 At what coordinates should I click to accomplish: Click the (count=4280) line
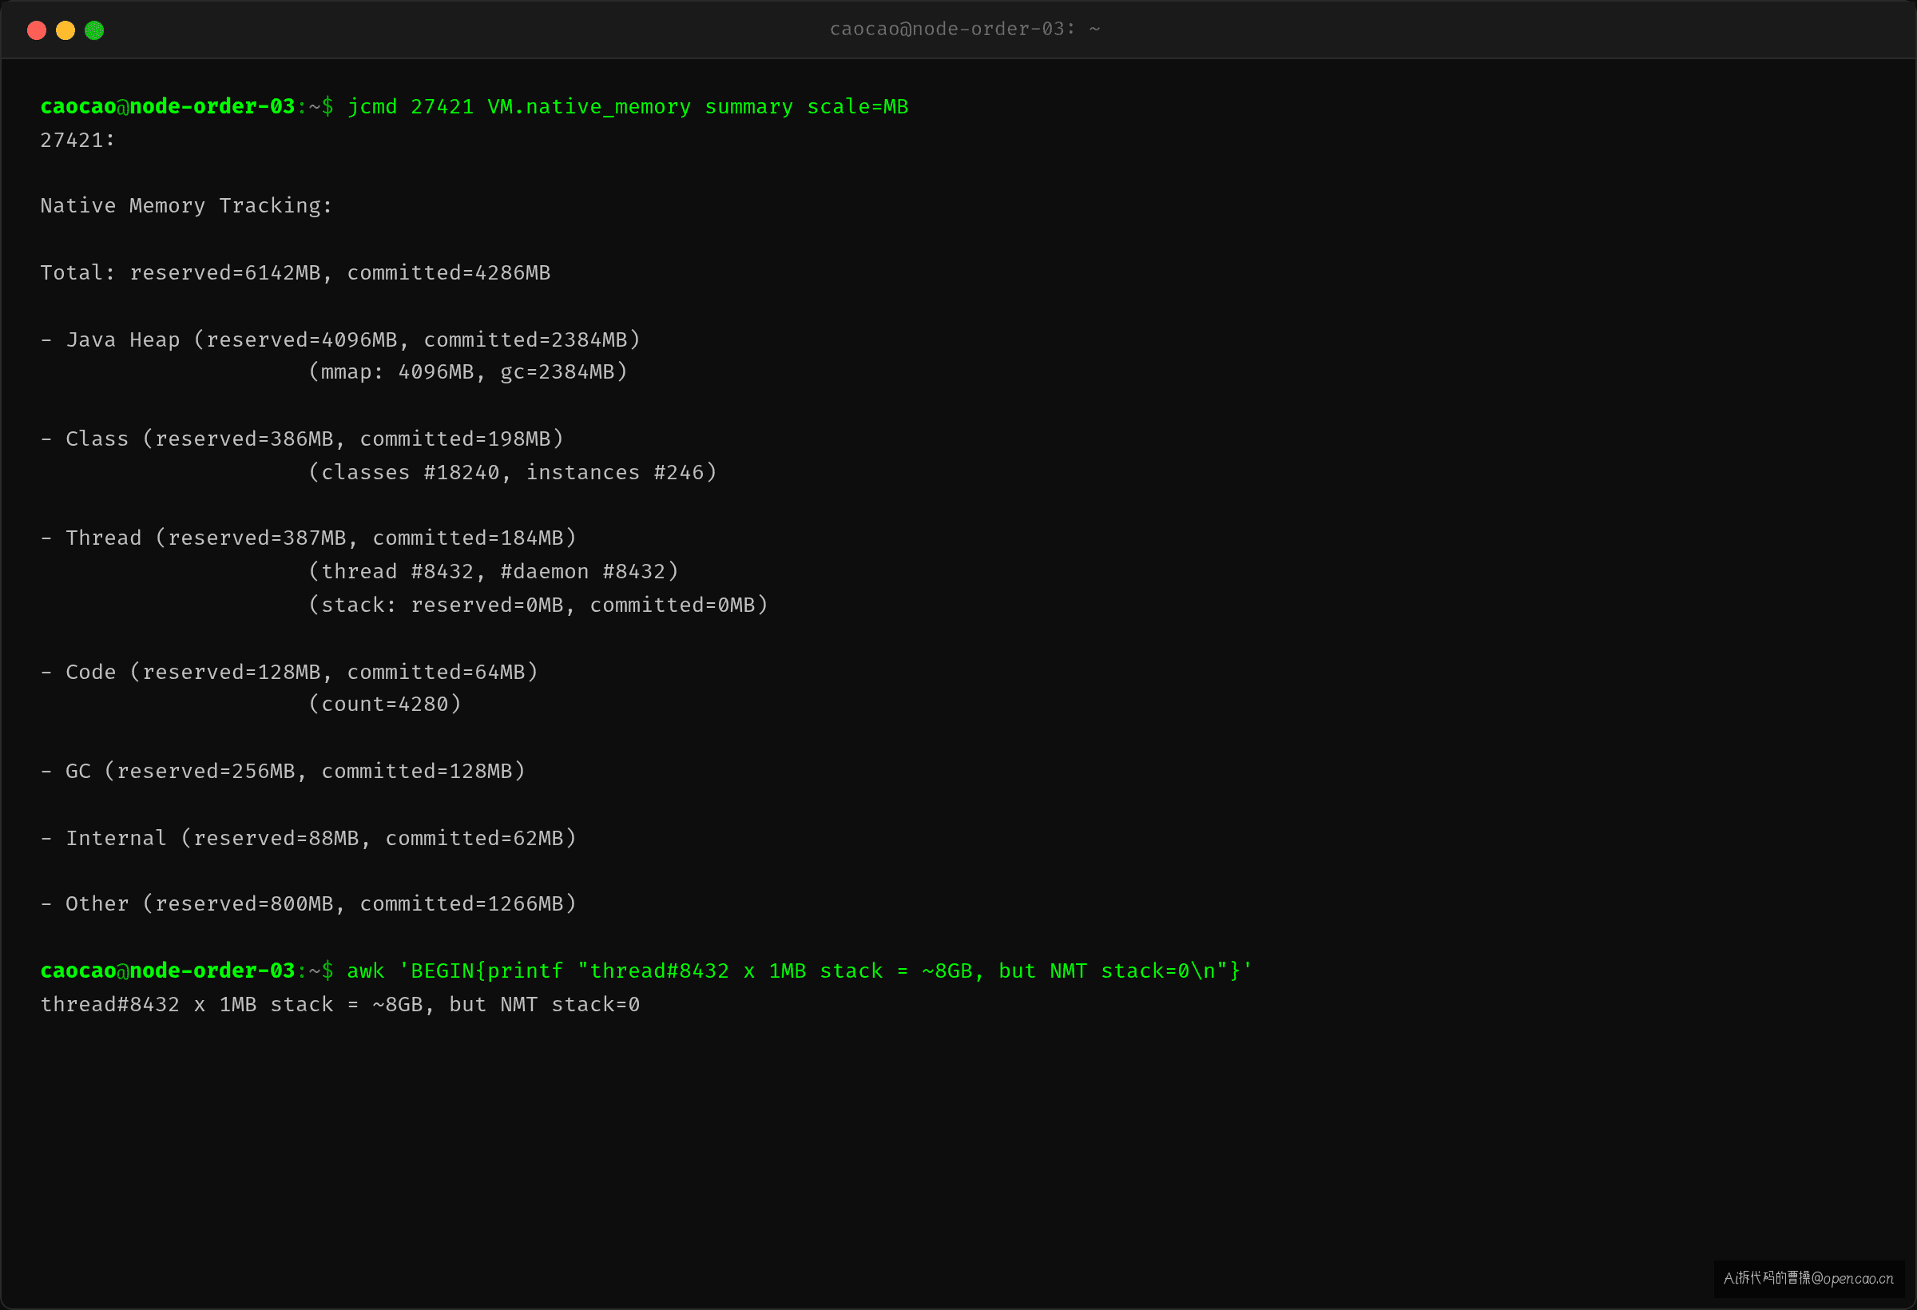[x=384, y=704]
